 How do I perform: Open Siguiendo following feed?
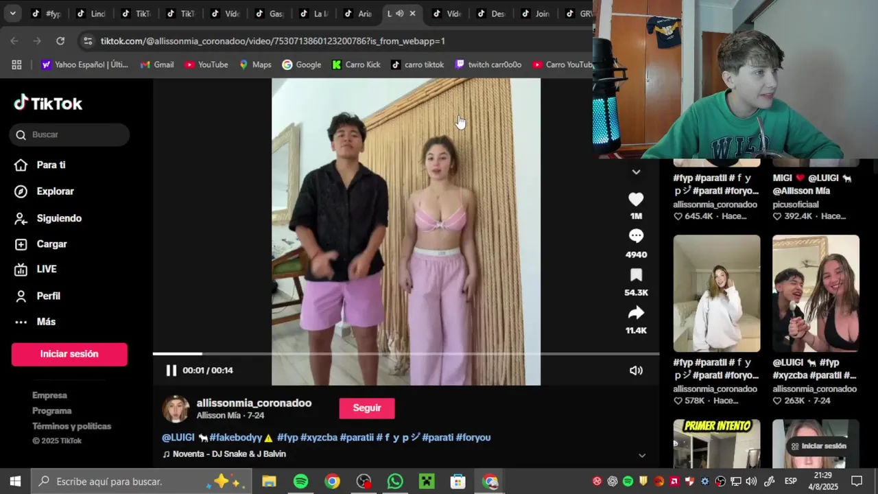tap(48, 218)
